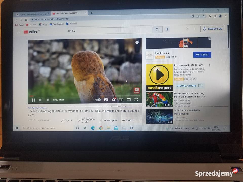Open the Mail app from the taskbar
The image size is (243, 182).
coord(116,128)
